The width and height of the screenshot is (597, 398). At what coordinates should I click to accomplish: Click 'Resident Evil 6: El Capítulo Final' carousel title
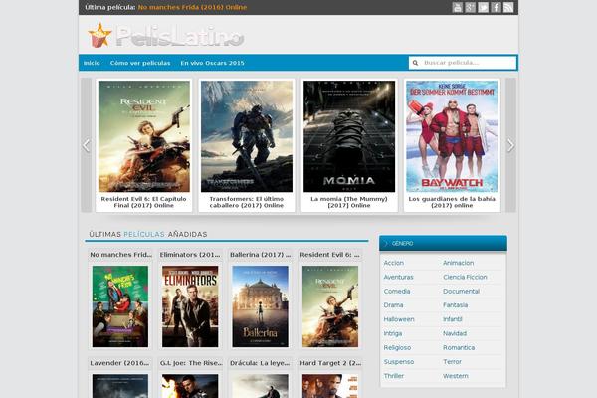144,202
